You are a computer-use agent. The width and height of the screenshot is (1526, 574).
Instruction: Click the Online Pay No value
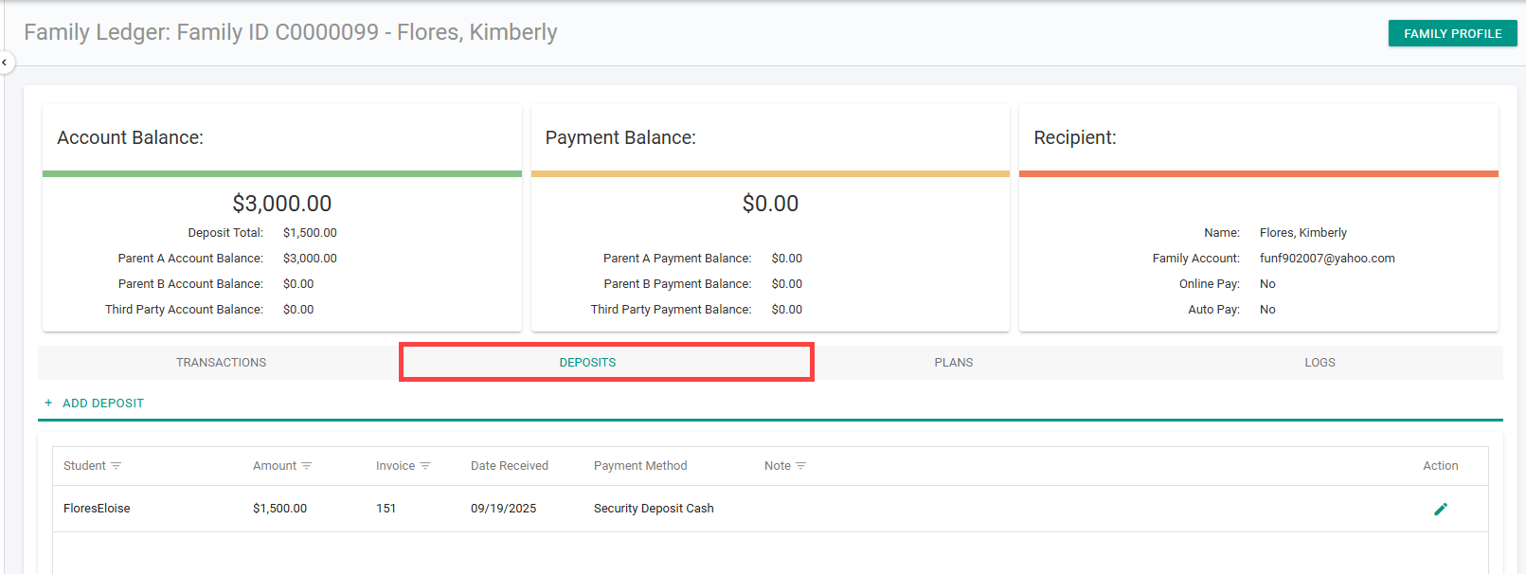coord(1267,284)
